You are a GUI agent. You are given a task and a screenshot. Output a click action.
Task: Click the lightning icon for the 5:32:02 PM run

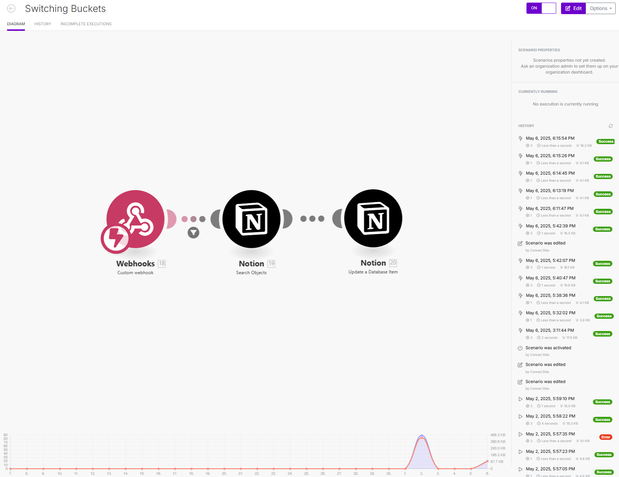click(521, 313)
